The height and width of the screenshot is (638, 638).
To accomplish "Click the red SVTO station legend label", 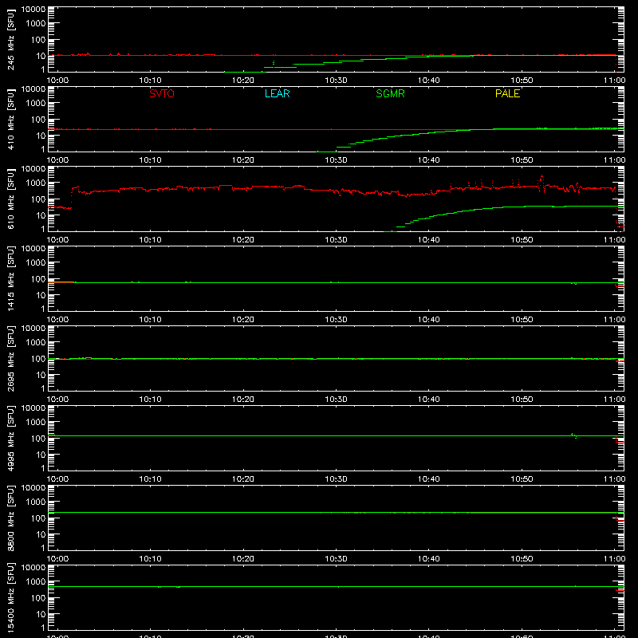I will pyautogui.click(x=162, y=93).
